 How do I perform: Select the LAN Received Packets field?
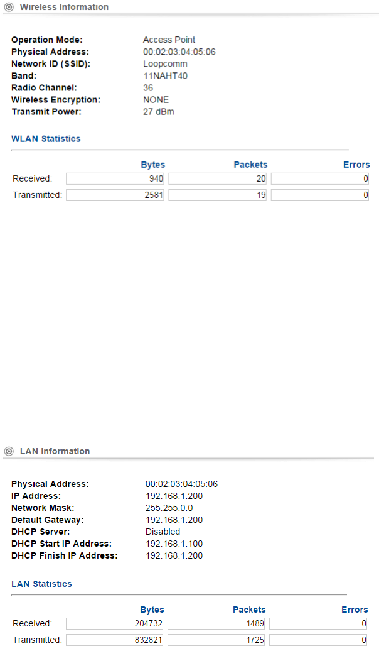217,623
